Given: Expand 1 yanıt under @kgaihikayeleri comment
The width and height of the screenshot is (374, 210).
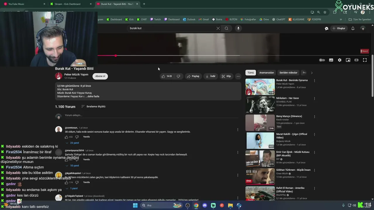Looking at the screenshot, I should [x=72, y=188].
